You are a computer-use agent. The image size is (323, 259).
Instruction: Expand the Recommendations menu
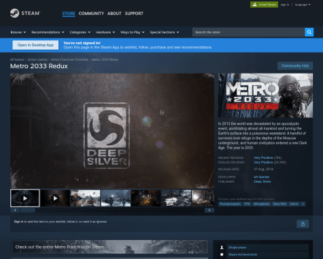[x=48, y=32]
